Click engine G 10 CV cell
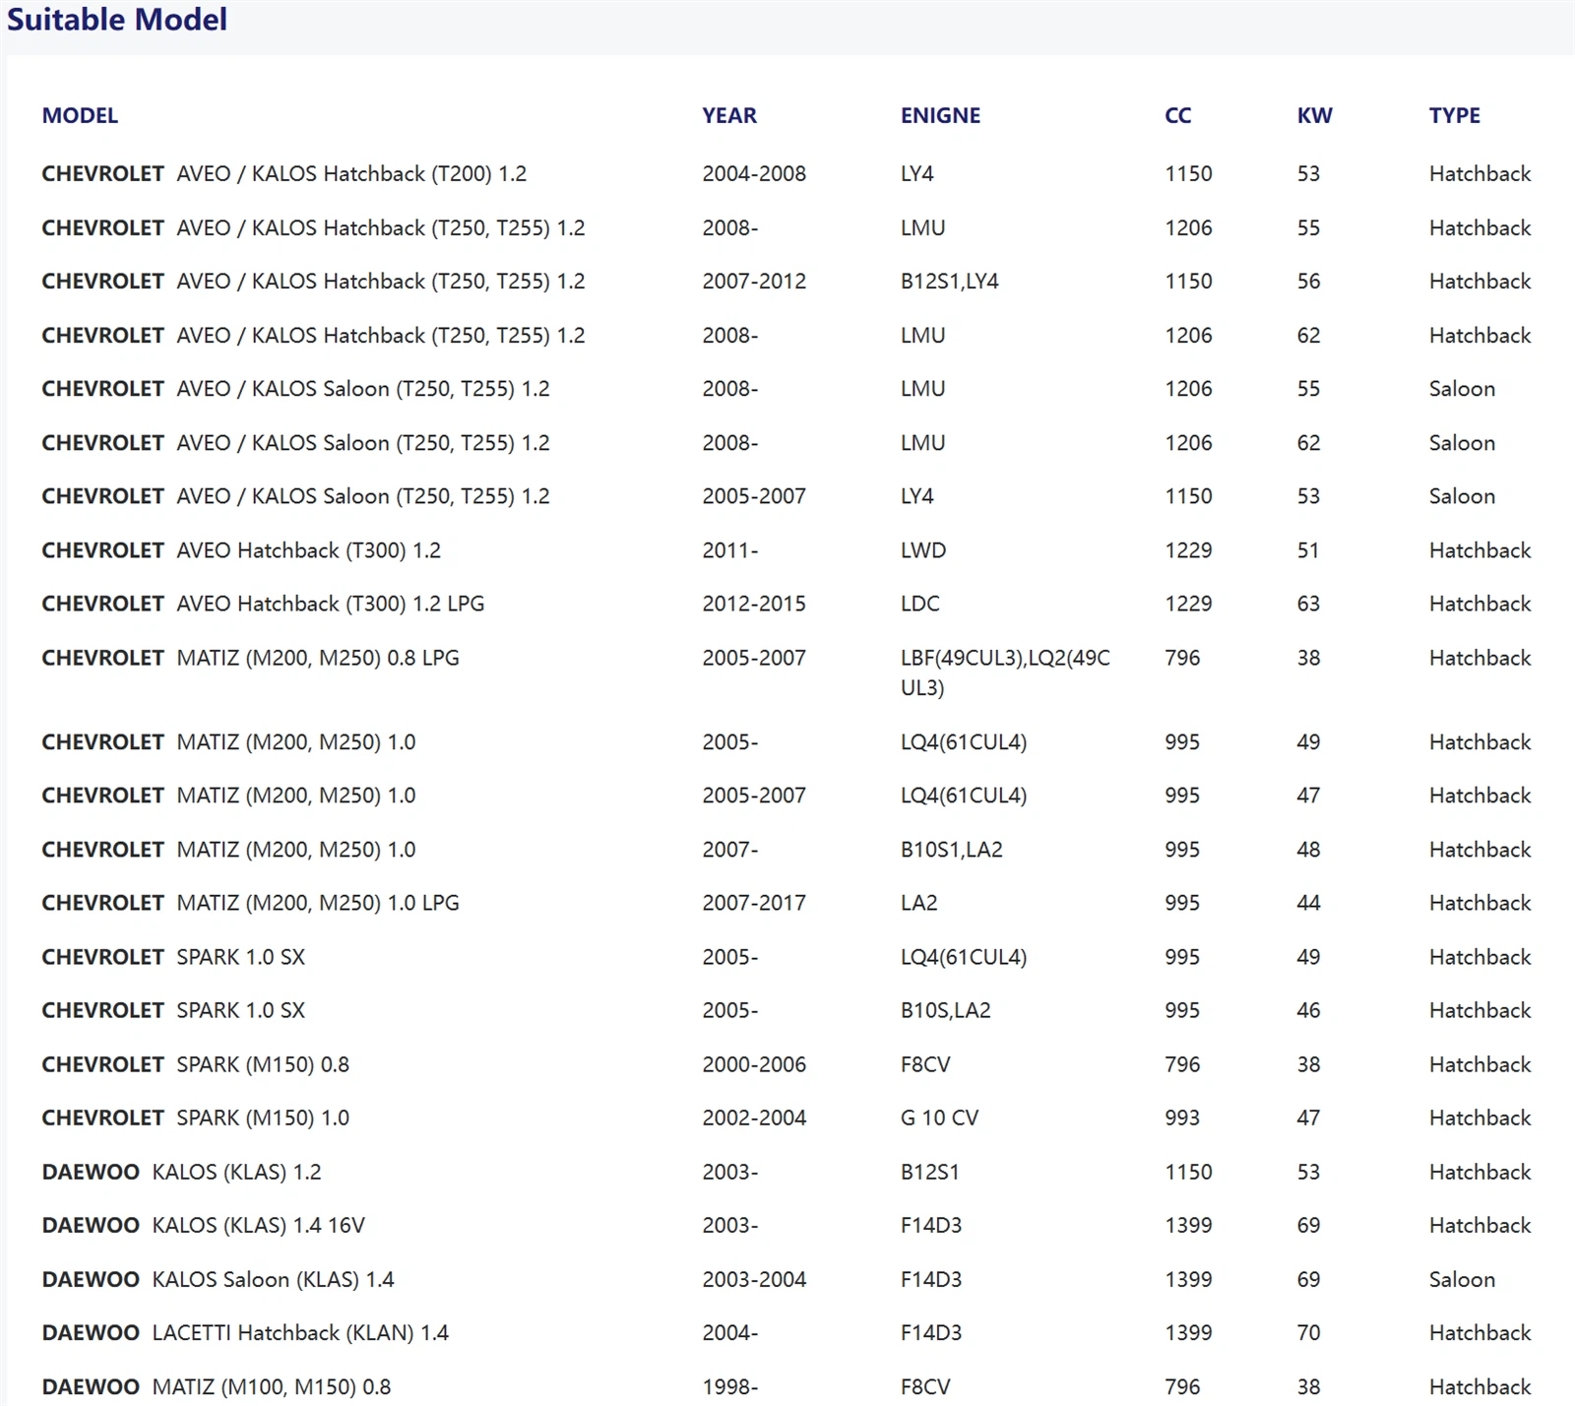The width and height of the screenshot is (1575, 1406). [x=939, y=1118]
